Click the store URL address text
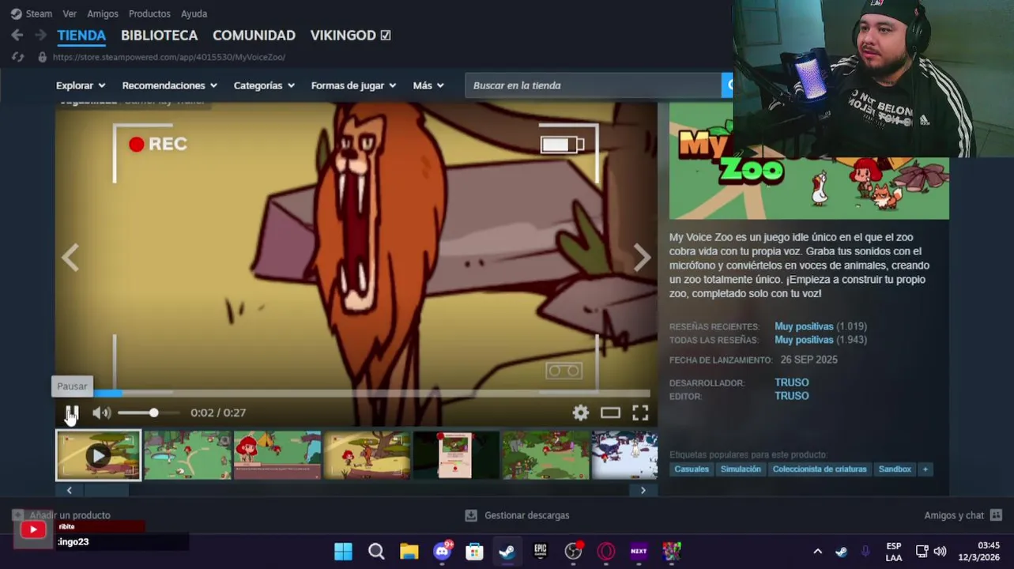1014x569 pixels. [x=169, y=57]
